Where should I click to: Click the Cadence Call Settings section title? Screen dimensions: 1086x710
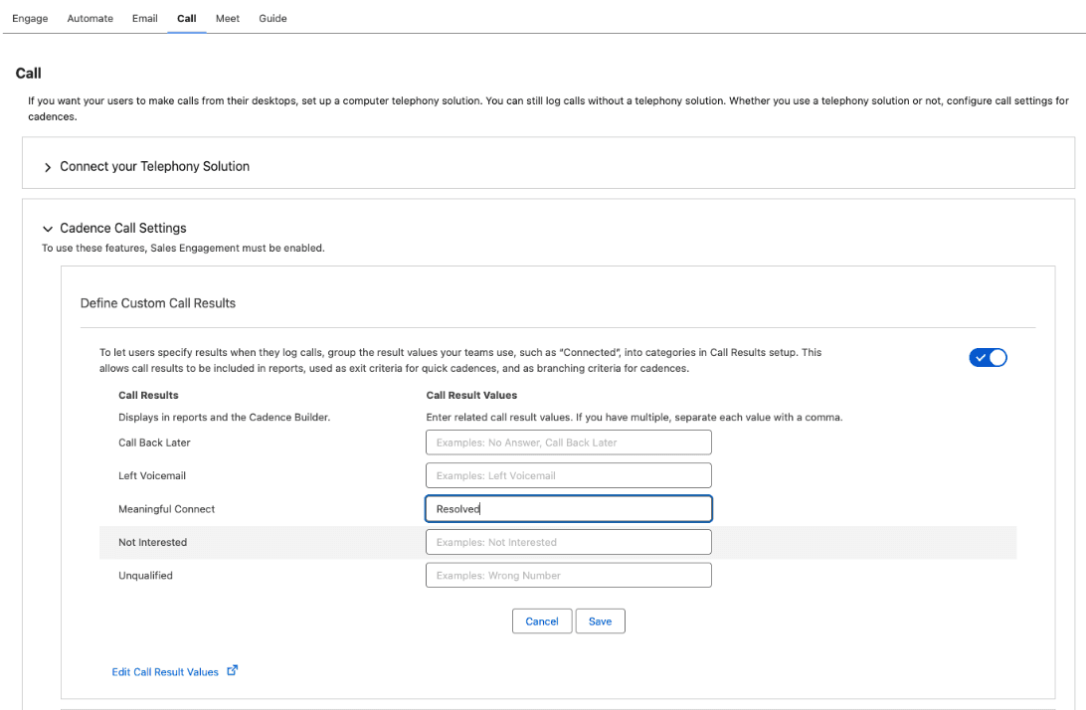[x=123, y=229]
